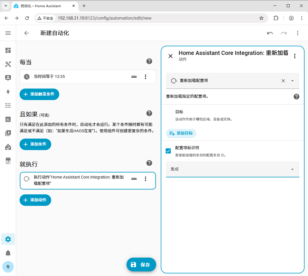The width and height of the screenshot is (308, 276).
Task: Open the user profile avatar 冬
Action: click(8, 267)
